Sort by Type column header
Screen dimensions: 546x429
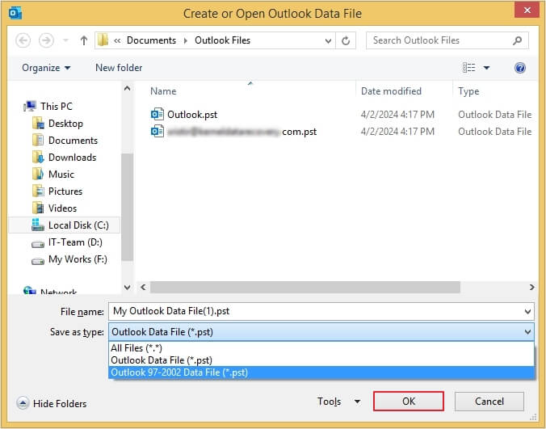tap(468, 91)
